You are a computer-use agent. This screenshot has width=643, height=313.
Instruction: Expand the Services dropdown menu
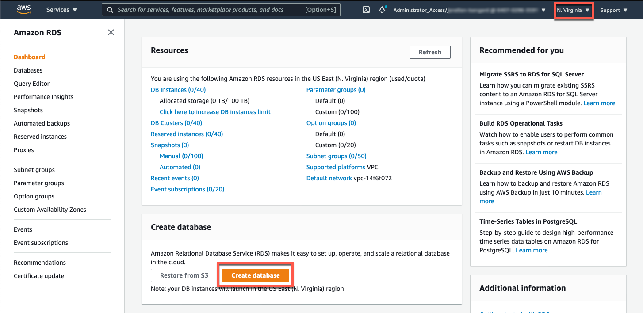[61, 10]
